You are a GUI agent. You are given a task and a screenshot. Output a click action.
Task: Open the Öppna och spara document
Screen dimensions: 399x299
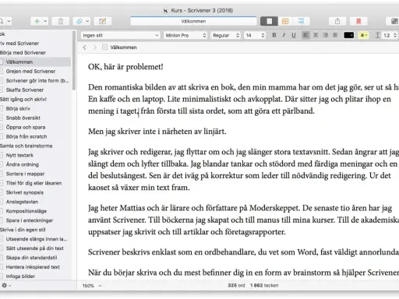[26, 127]
